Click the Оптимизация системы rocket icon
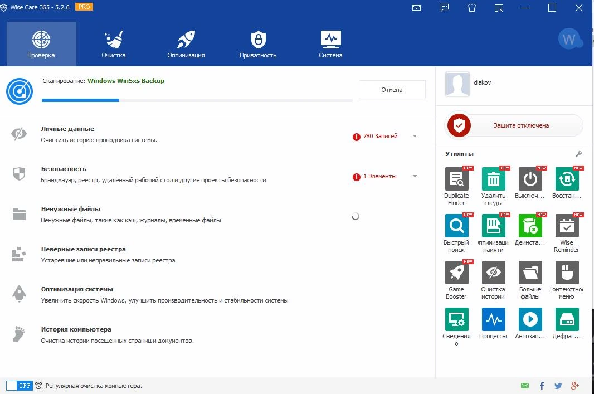The height and width of the screenshot is (394, 594). click(19, 294)
